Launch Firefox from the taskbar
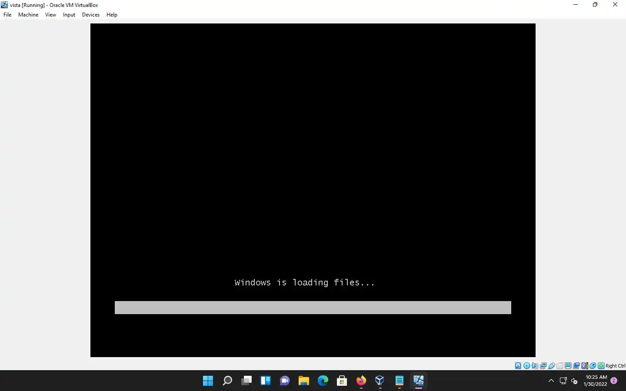 coord(361,381)
